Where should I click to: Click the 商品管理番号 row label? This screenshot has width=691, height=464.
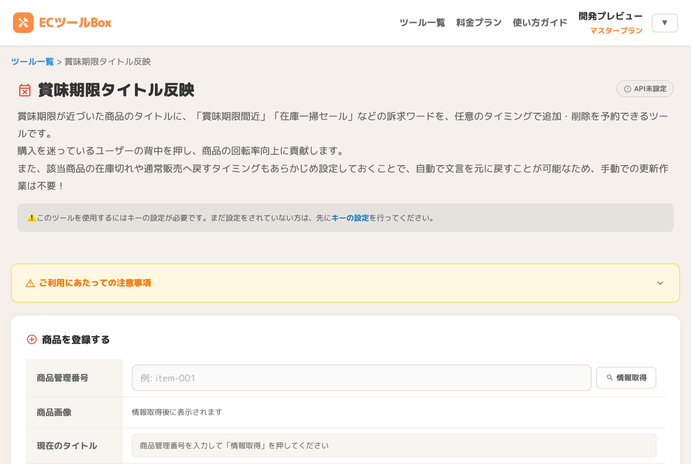pyautogui.click(x=63, y=378)
